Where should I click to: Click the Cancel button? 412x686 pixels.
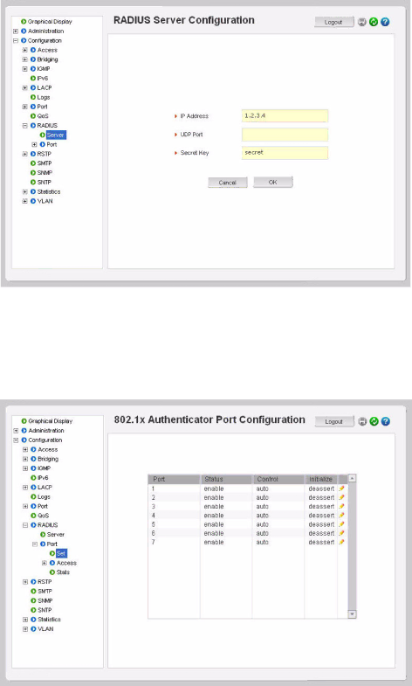(228, 183)
